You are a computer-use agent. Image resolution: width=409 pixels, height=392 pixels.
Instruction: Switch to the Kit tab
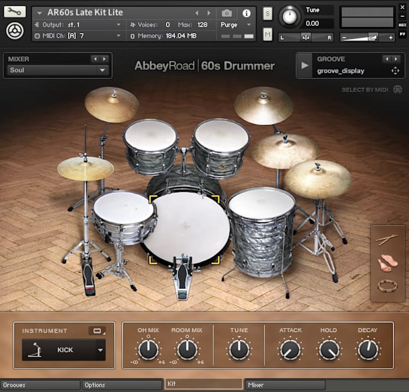[x=203, y=384]
